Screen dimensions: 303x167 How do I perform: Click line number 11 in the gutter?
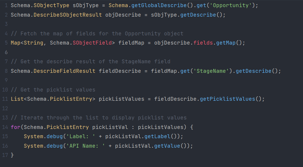click(x=4, y=99)
